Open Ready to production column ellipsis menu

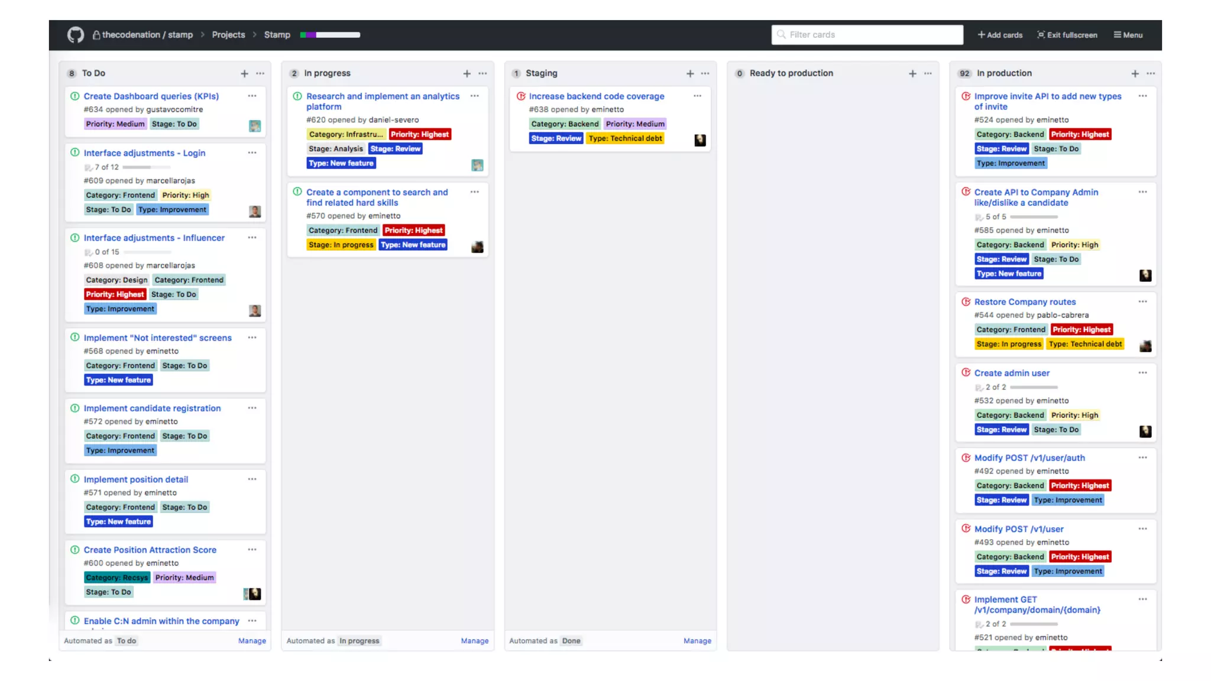[x=928, y=73]
